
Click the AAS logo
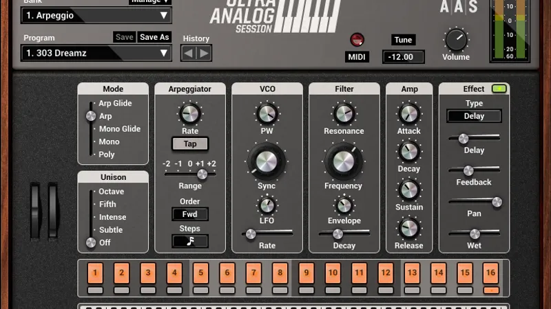pyautogui.click(x=459, y=7)
